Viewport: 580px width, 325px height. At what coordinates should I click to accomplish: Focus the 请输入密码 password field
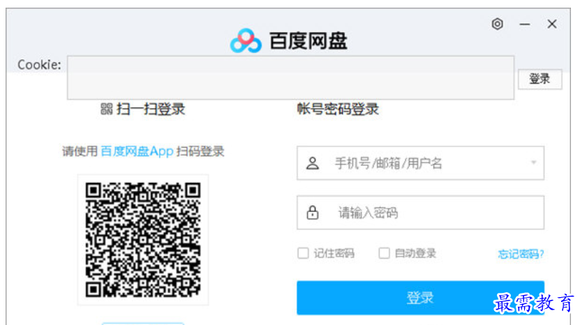(420, 213)
